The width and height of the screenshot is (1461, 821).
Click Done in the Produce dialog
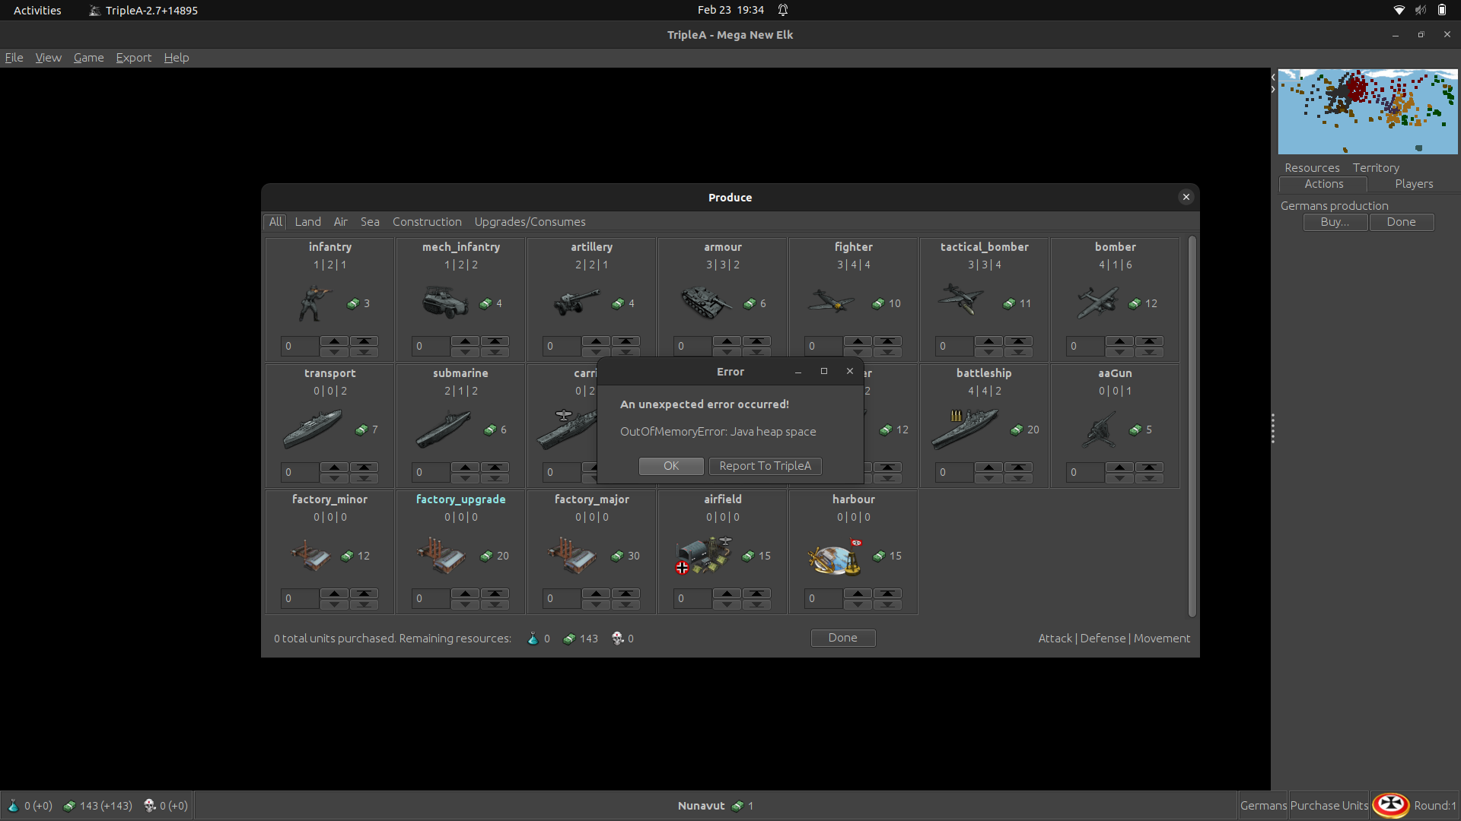click(x=842, y=638)
